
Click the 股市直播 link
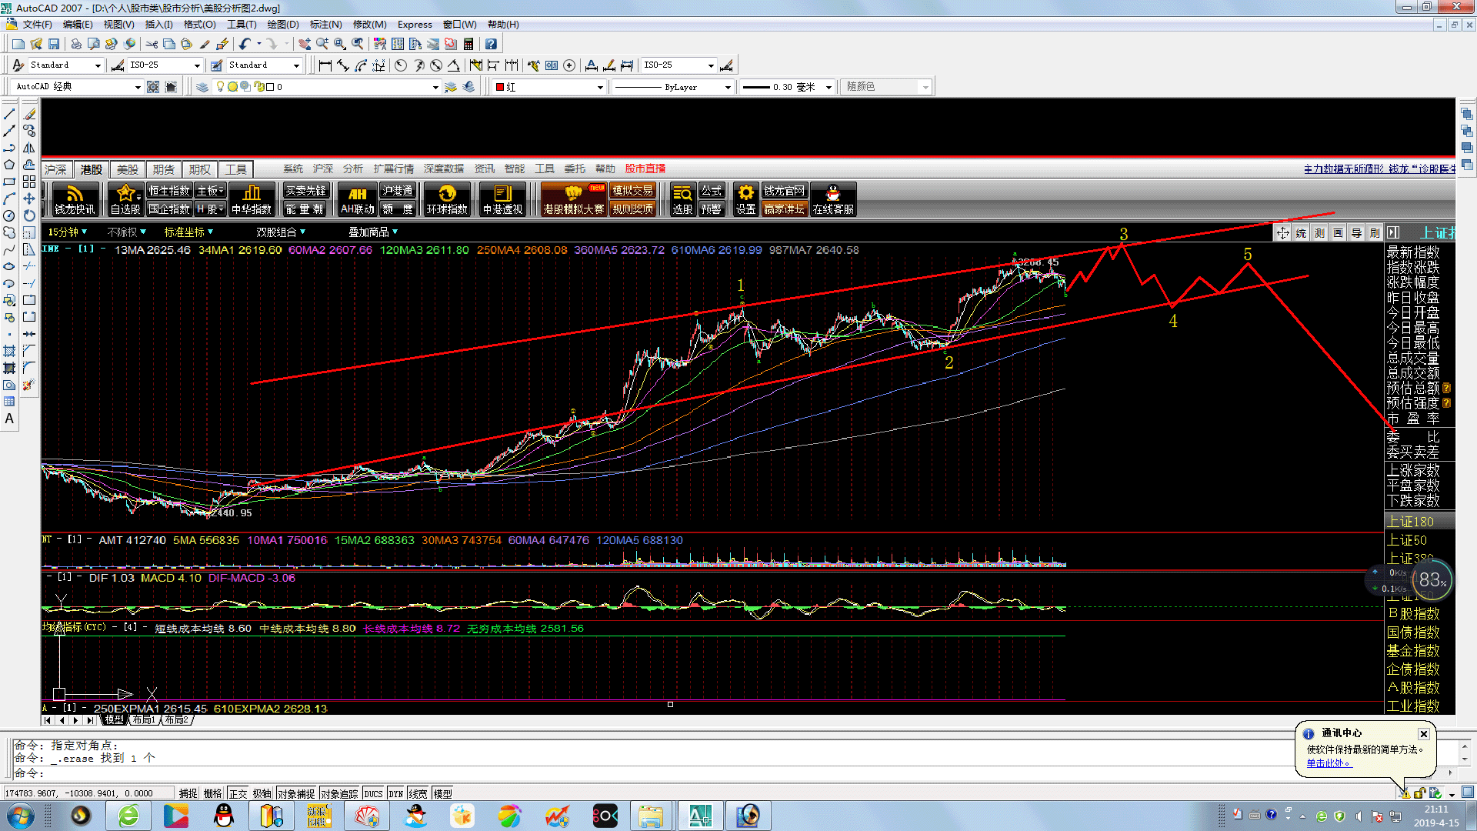tap(645, 169)
